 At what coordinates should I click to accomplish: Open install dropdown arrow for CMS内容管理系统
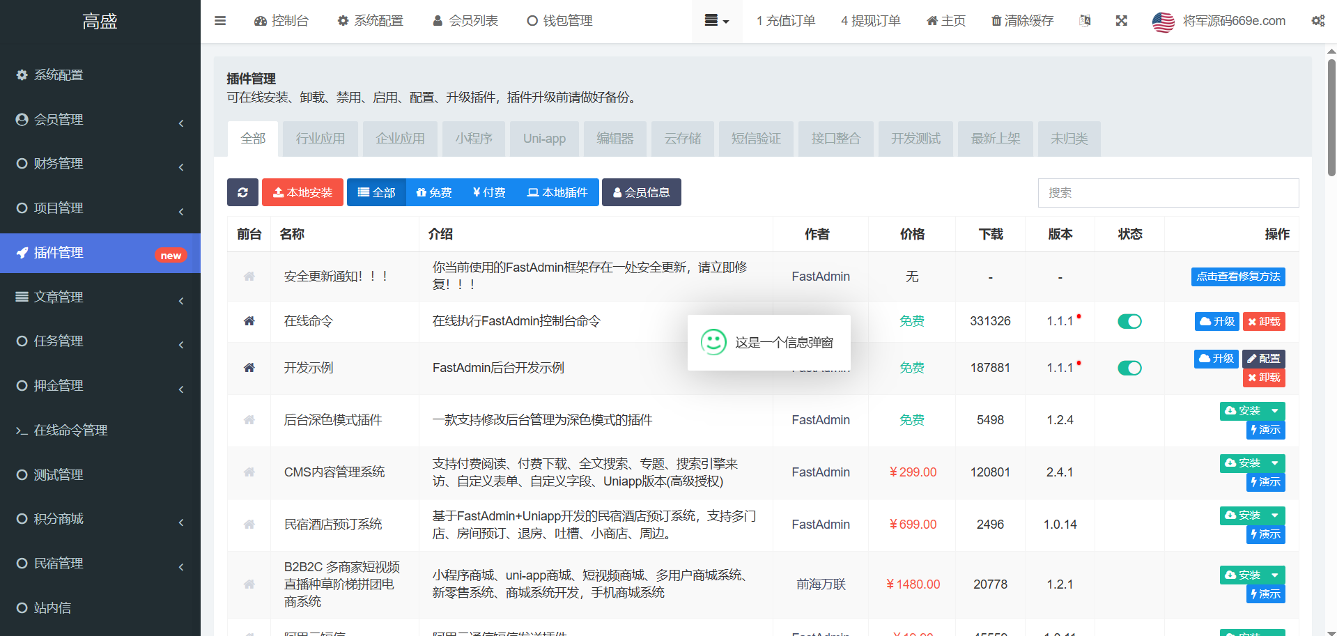coord(1275,463)
